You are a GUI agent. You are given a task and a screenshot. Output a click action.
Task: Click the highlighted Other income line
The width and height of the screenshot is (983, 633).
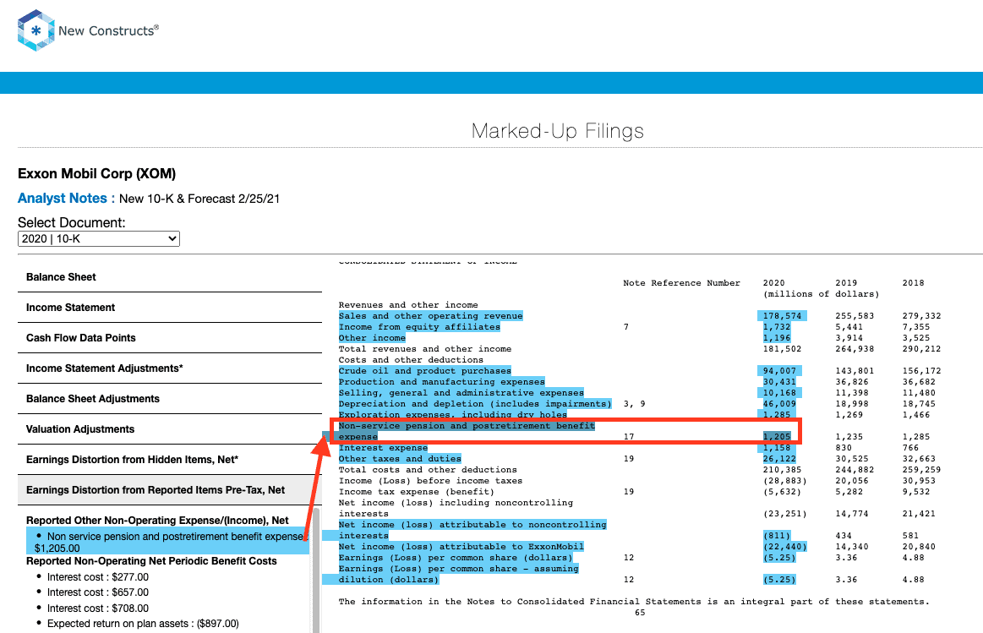372,338
